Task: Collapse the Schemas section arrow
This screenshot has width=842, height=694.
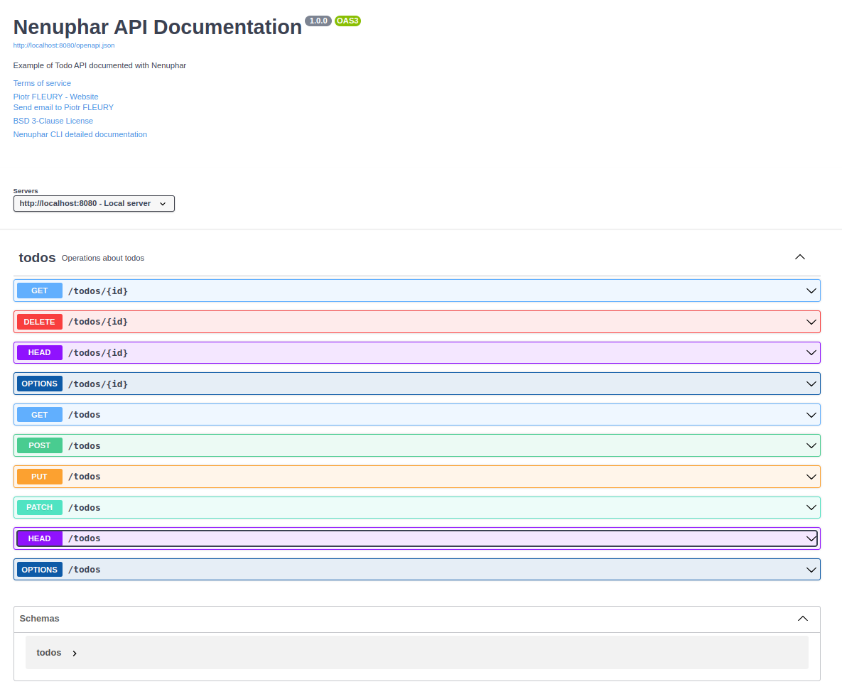Action: pos(802,618)
